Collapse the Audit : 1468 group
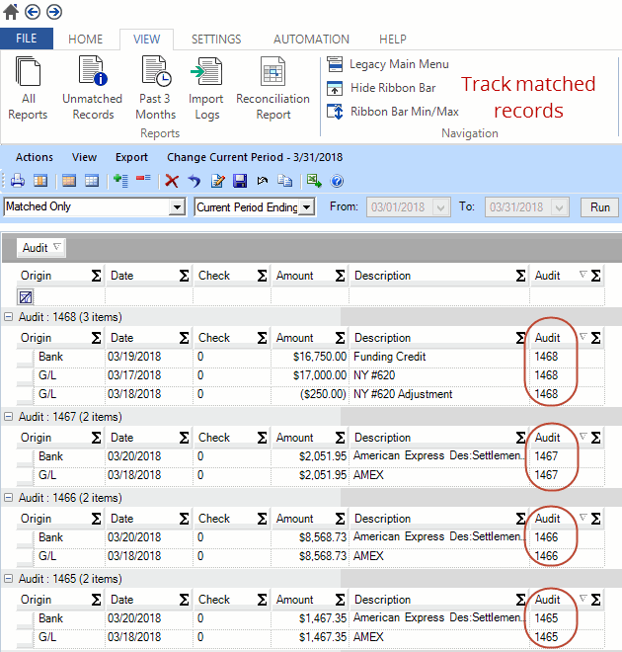The image size is (622, 652). (9, 316)
